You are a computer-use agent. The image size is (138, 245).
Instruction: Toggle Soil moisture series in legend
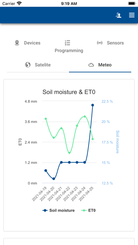(58, 211)
